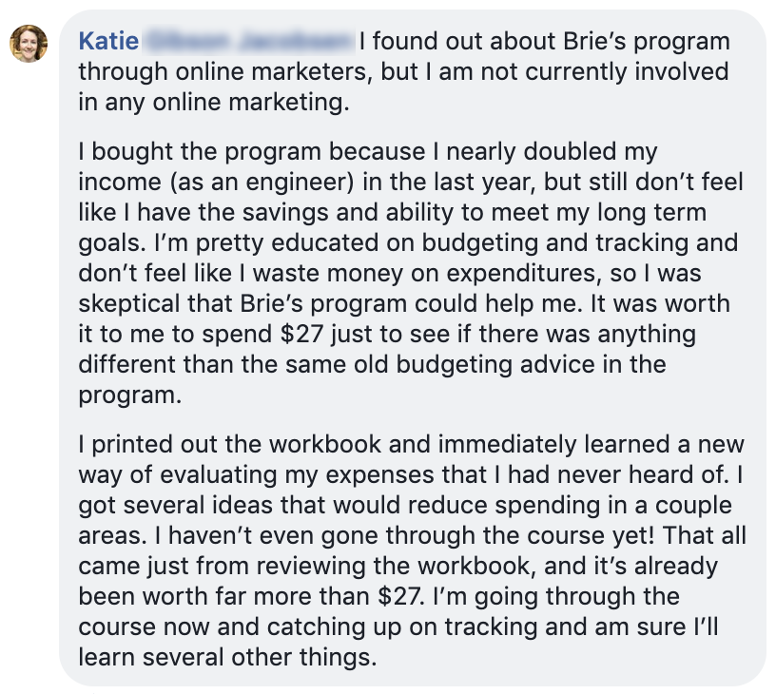Click the blurred last name beside Katie
This screenshot has width=776, height=694.
(x=247, y=42)
